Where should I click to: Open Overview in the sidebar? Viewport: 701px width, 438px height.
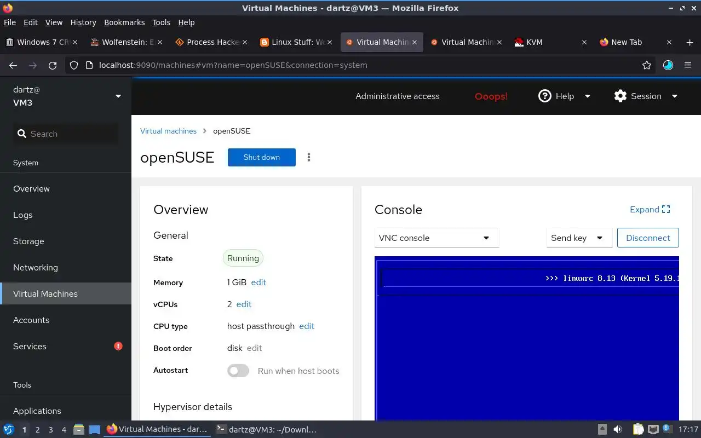(66, 188)
